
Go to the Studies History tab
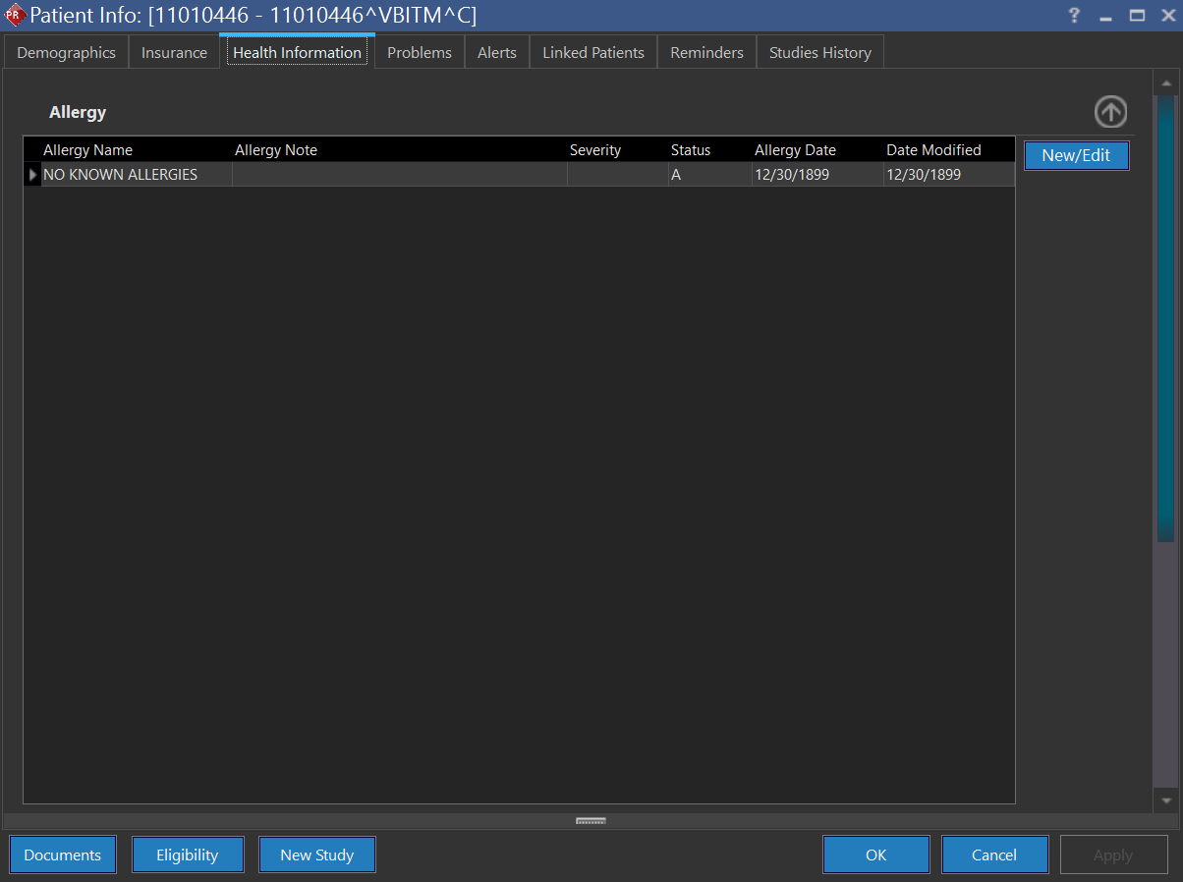pyautogui.click(x=820, y=53)
